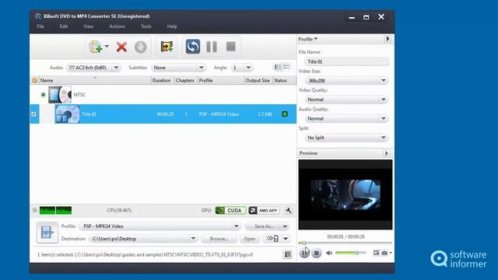Take a snapshot with camera icon
Image resolution: width=498 pixels, height=280 pixels.
(384, 253)
